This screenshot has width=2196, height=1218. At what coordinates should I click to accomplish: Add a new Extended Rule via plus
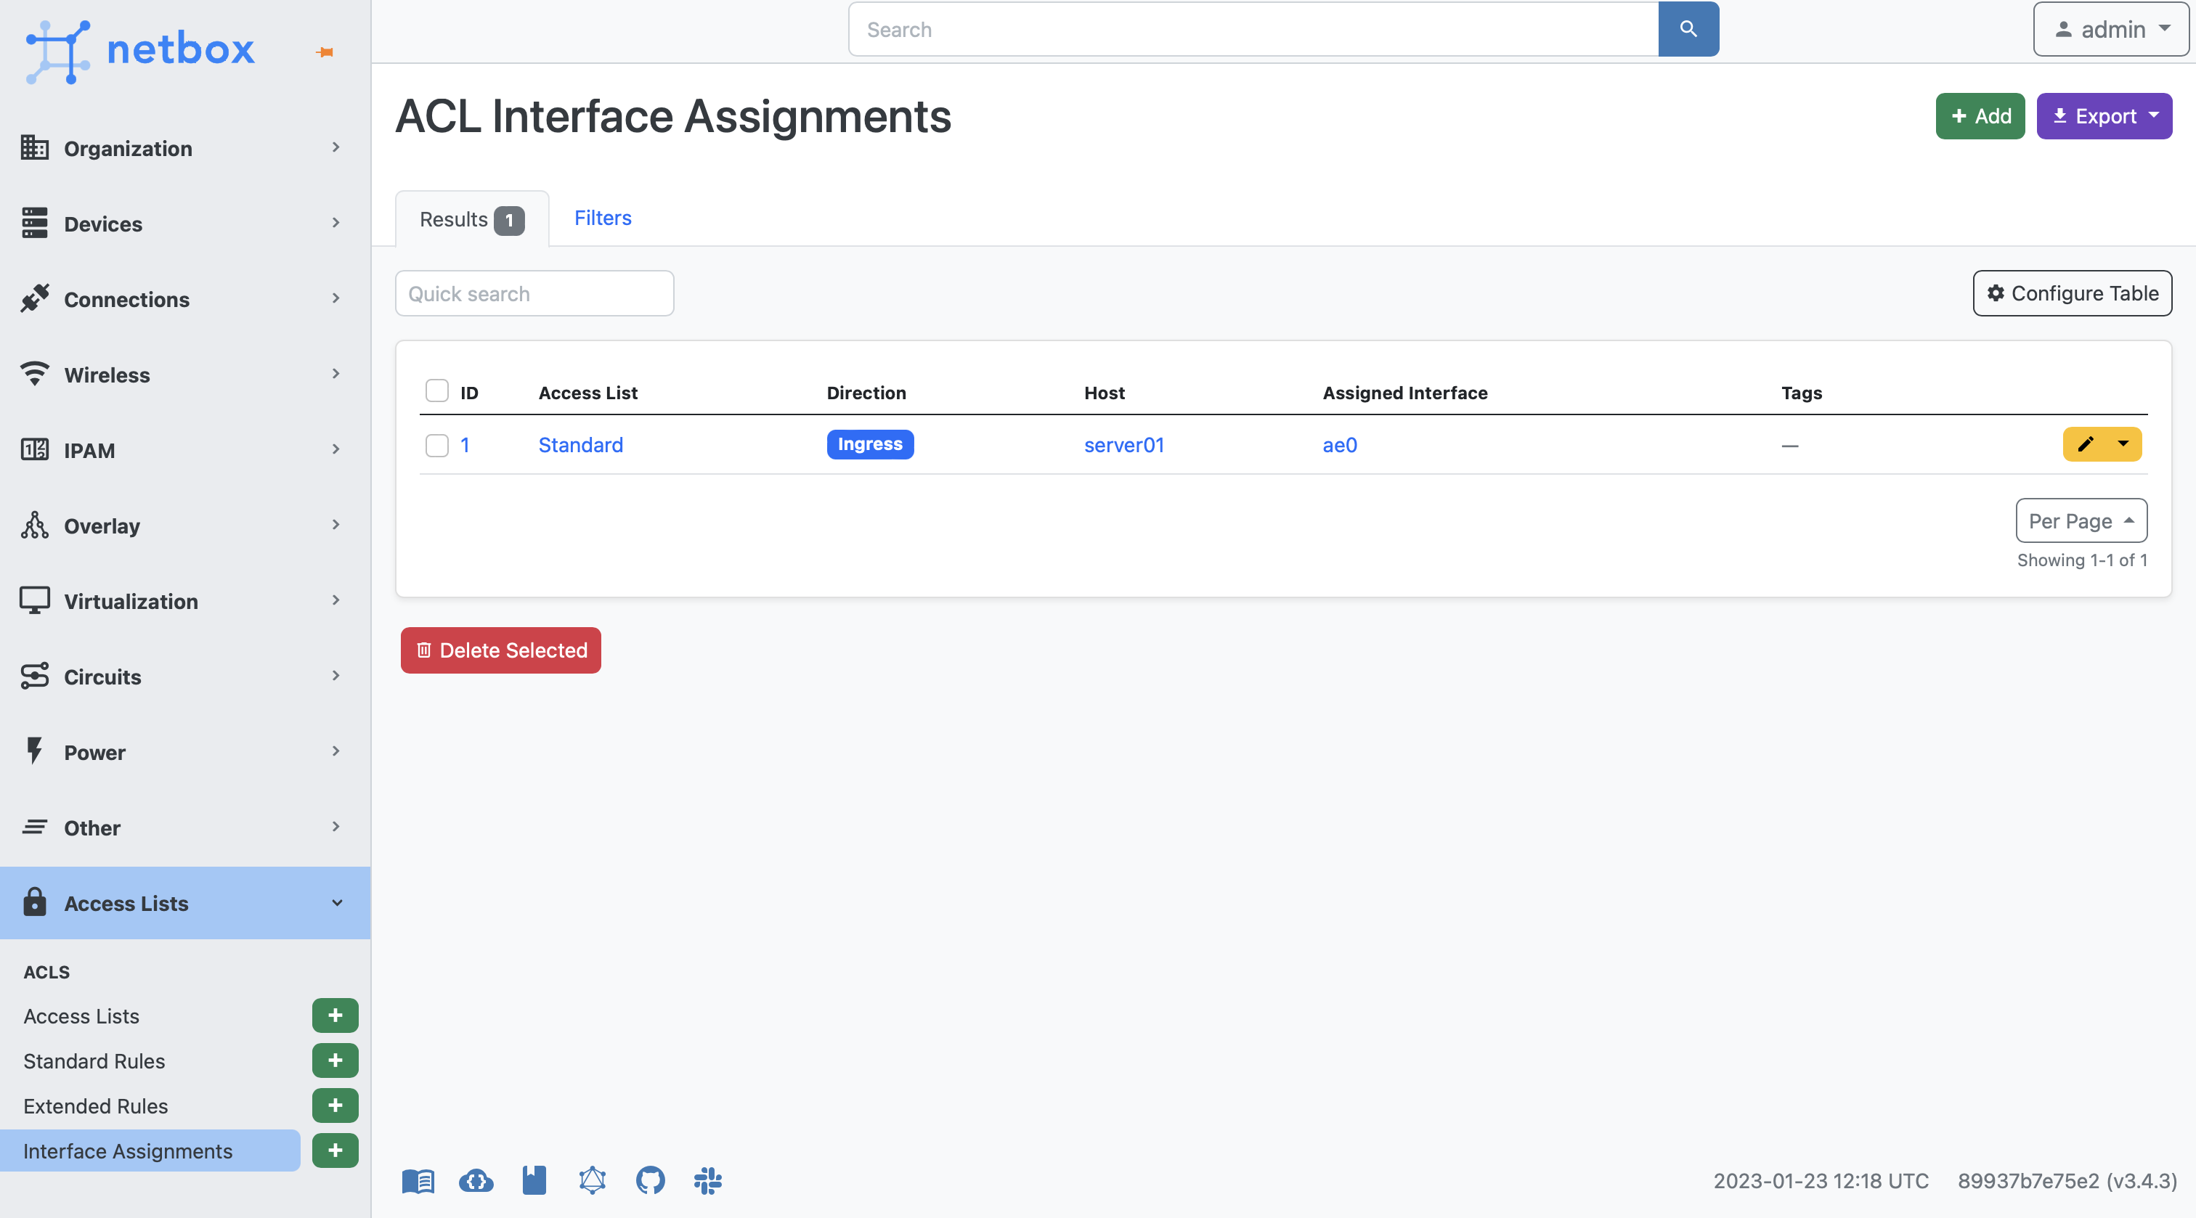335,1105
